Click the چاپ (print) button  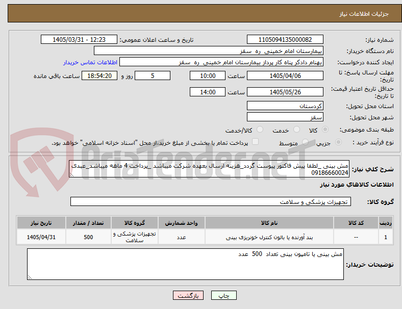tap(224, 295)
